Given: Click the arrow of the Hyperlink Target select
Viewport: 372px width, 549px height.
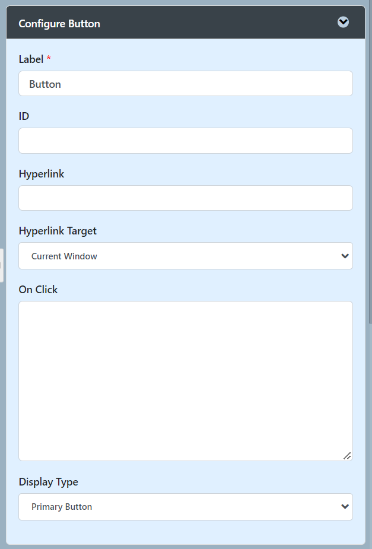Looking at the screenshot, I should [x=345, y=256].
